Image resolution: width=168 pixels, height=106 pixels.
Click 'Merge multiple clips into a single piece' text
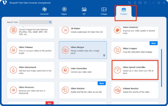click(85, 52)
